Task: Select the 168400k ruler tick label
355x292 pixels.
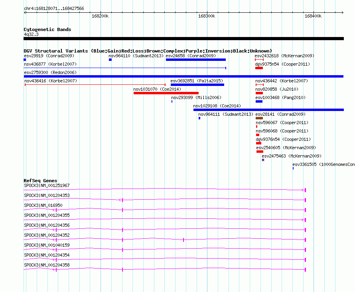Action: (313, 16)
